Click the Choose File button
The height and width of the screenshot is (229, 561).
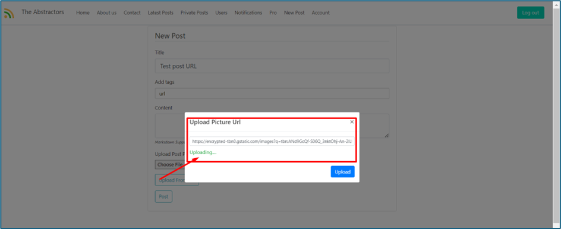[x=169, y=165]
